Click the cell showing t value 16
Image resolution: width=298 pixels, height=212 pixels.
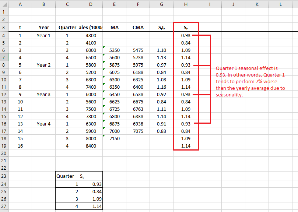click(x=20, y=146)
